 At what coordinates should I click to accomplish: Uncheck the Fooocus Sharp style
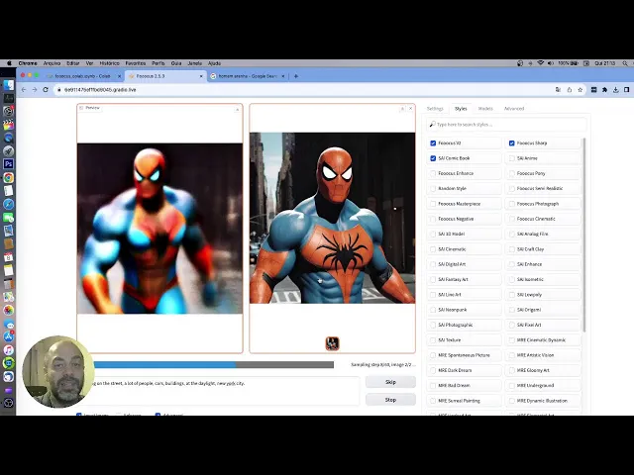pos(512,142)
